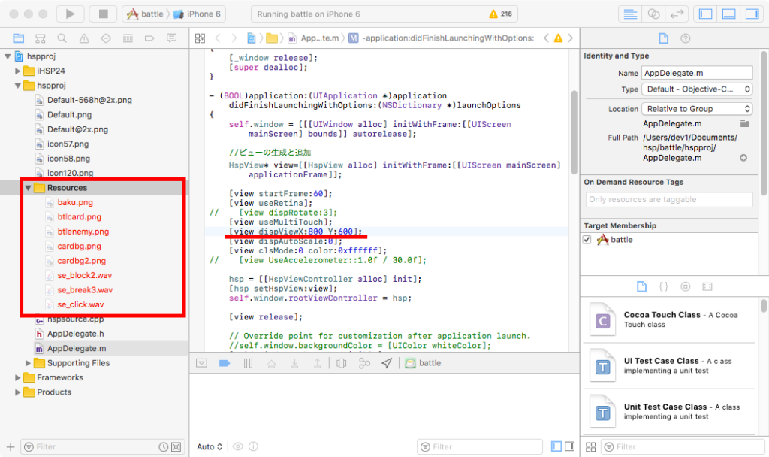This screenshot has width=769, height=457.
Task: Open the Type dropdown in Identity inspector
Action: pos(696,89)
